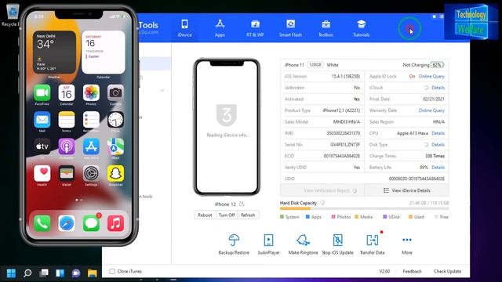Open File Explorer from the taskbar
The width and height of the screenshot is (502, 282).
tap(93, 273)
